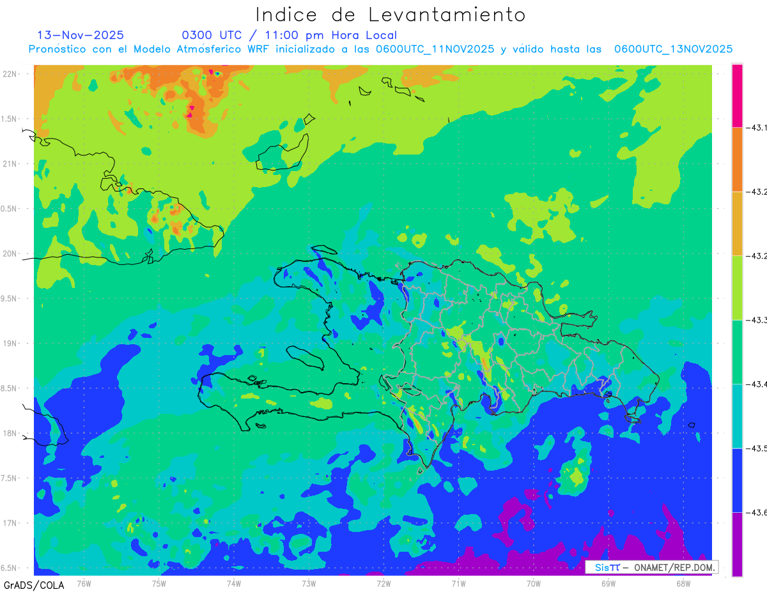
Task: Click the orange segment of the color legend
Action: [737, 159]
